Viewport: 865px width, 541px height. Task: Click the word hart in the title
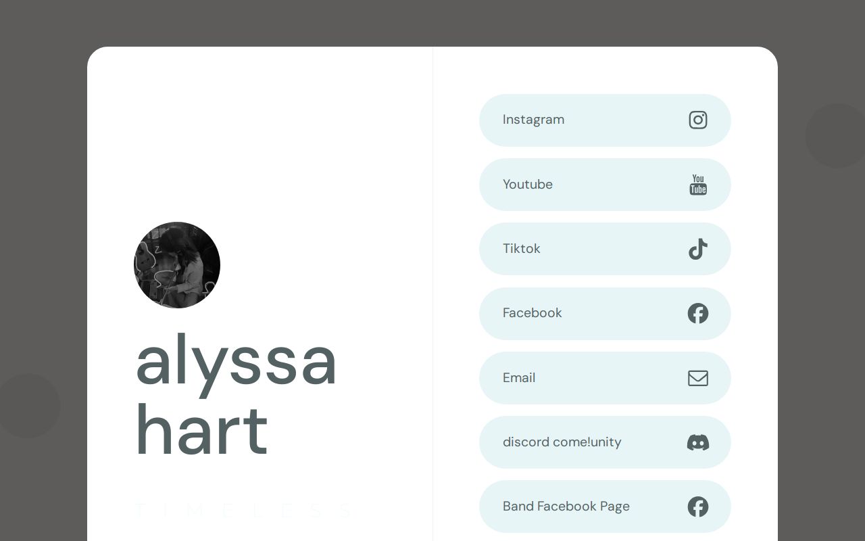(201, 430)
